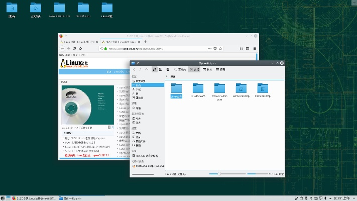Open the application launcher in the taskbar

pos(4,198)
